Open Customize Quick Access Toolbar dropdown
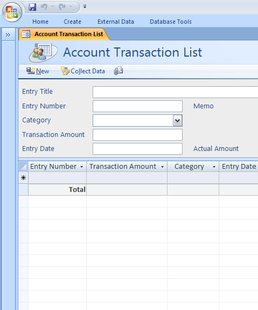The width and height of the screenshot is (258, 310). pyautogui.click(x=85, y=6)
